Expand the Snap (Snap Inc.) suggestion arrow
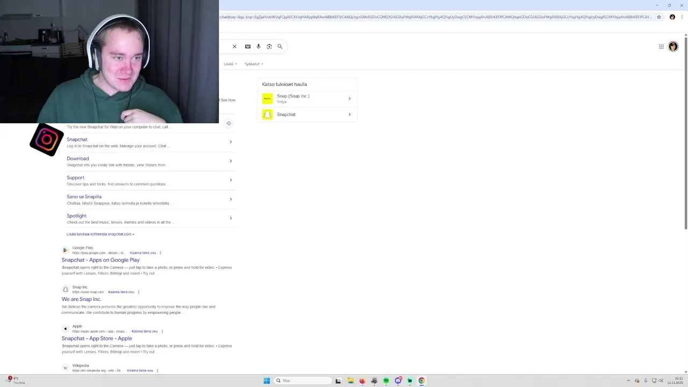 [x=349, y=99]
